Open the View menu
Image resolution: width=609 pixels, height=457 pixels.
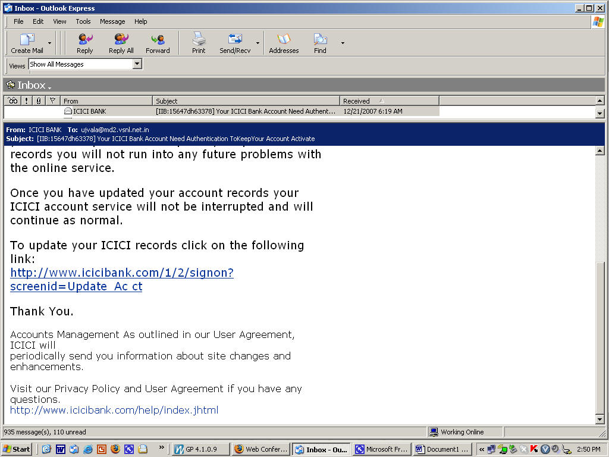59,21
